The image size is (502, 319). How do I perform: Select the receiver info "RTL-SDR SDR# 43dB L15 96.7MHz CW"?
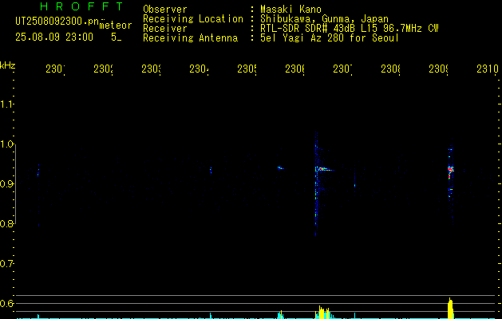350,29
